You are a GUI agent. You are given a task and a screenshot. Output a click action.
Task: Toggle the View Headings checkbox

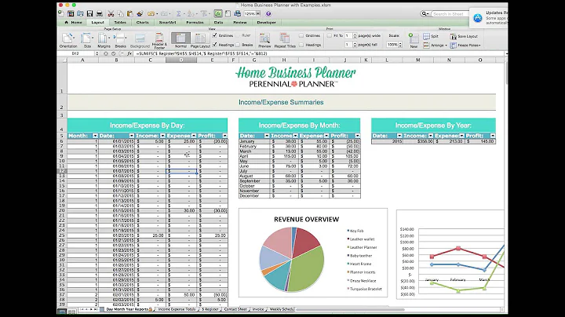tap(215, 45)
